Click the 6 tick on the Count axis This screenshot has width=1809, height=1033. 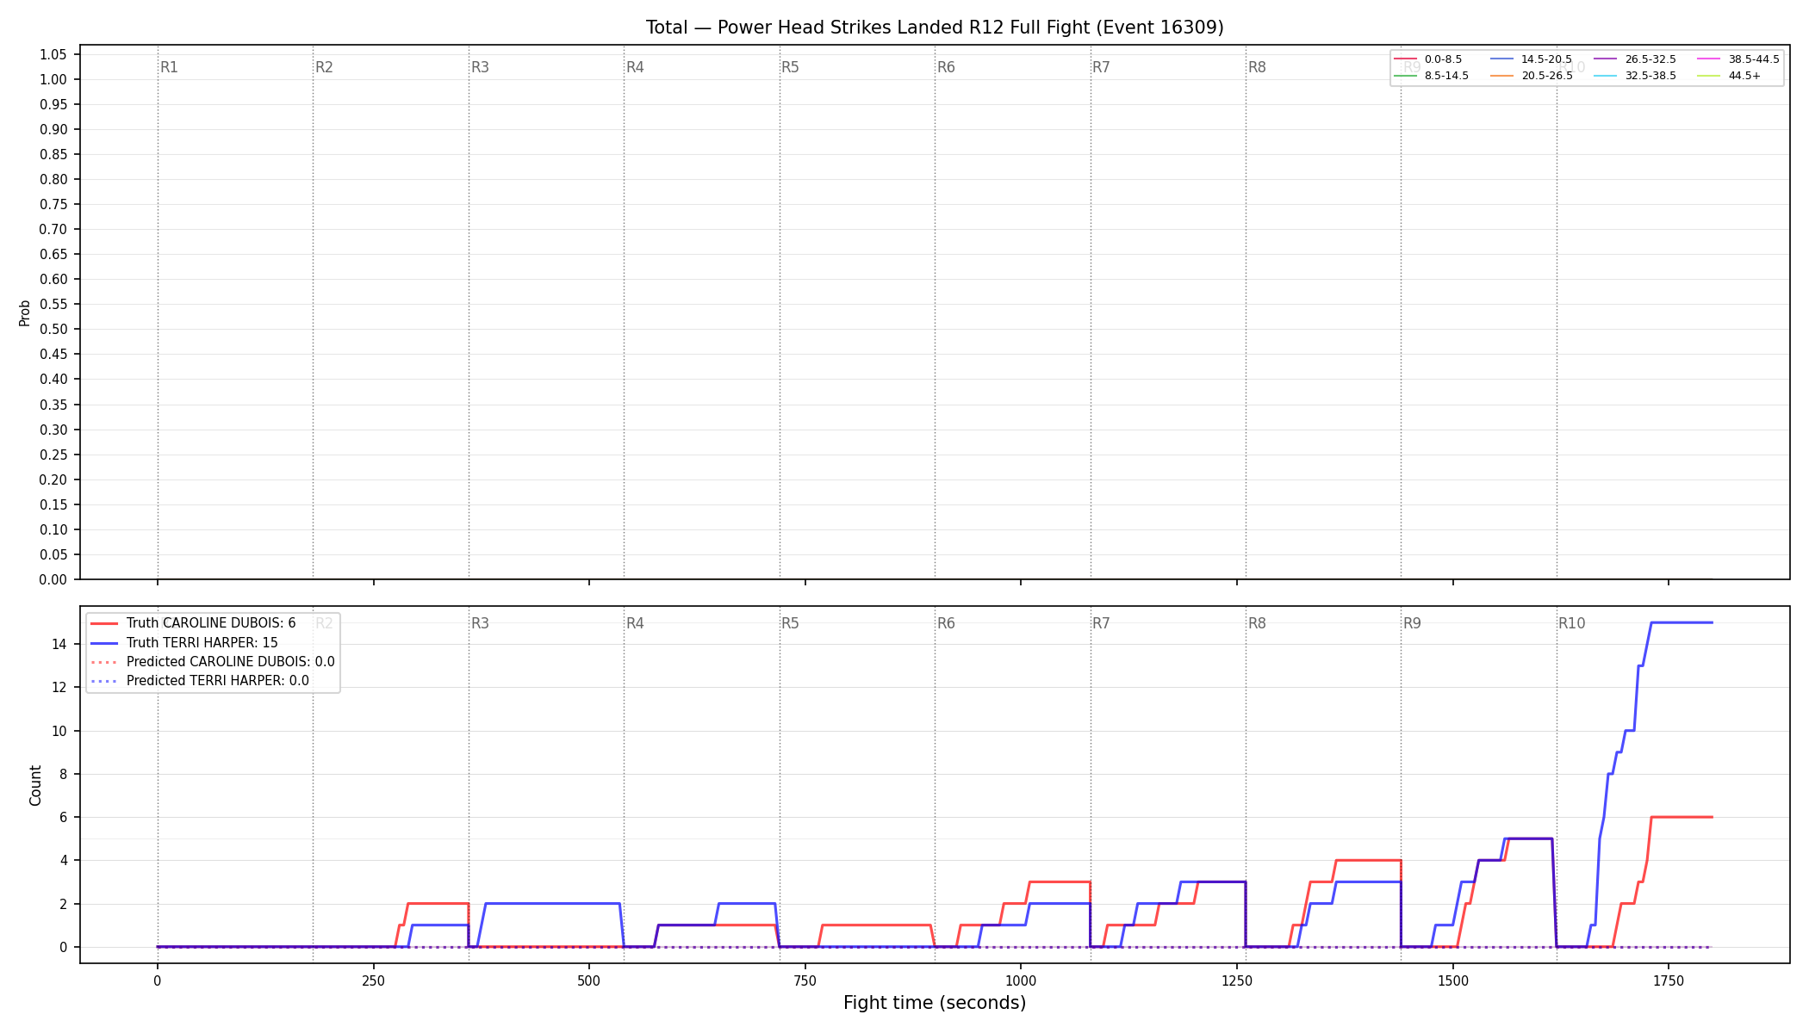tap(63, 817)
